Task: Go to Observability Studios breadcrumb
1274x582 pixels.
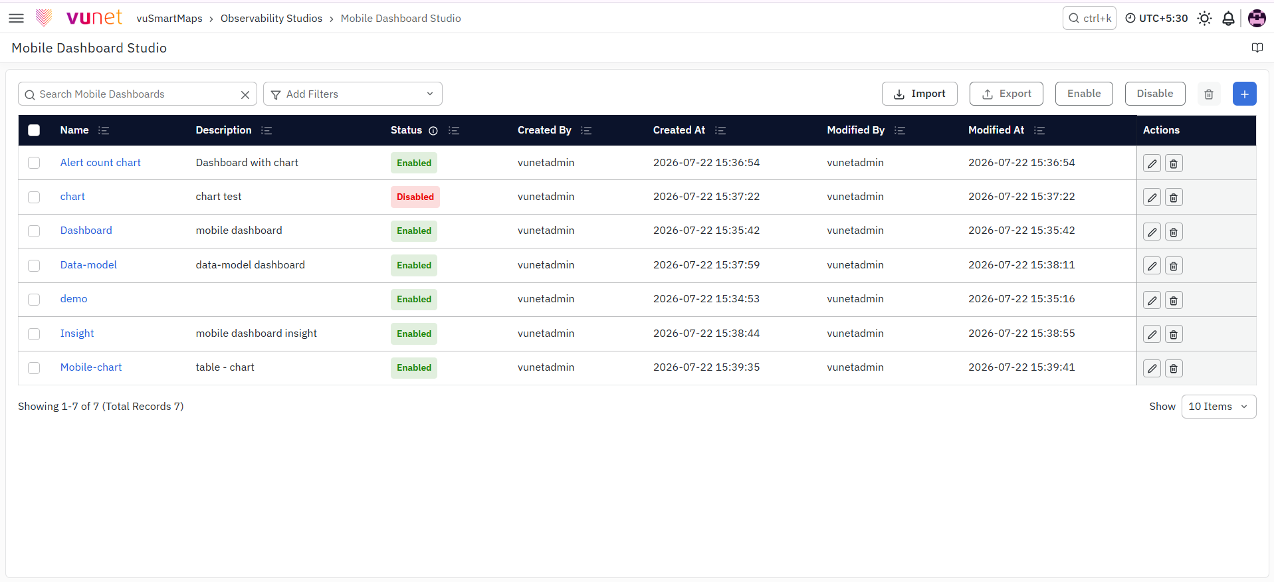Action: point(271,19)
